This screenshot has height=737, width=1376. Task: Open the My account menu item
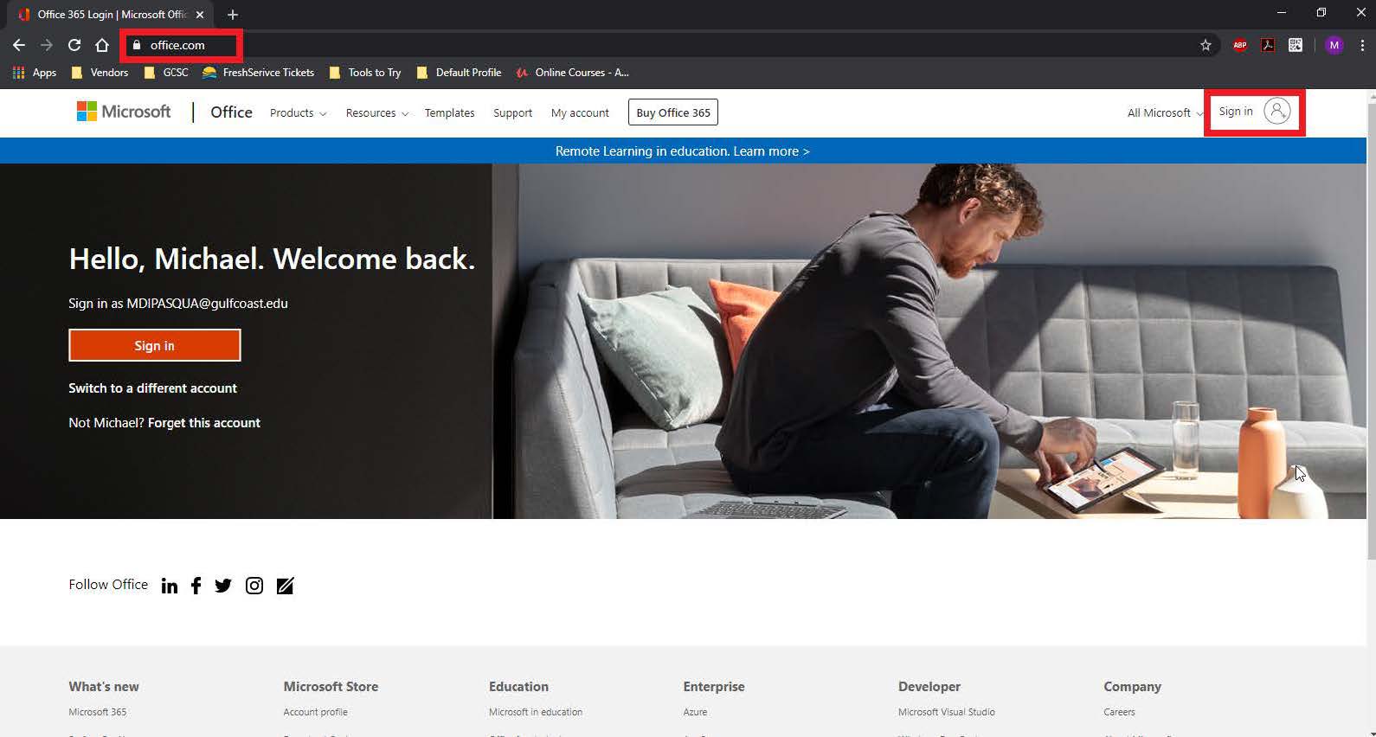pos(580,113)
